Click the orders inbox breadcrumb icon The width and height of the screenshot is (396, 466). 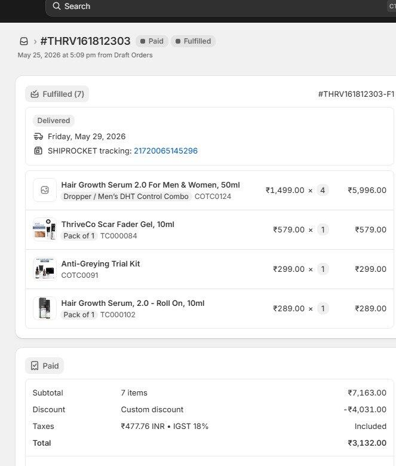[x=24, y=41]
